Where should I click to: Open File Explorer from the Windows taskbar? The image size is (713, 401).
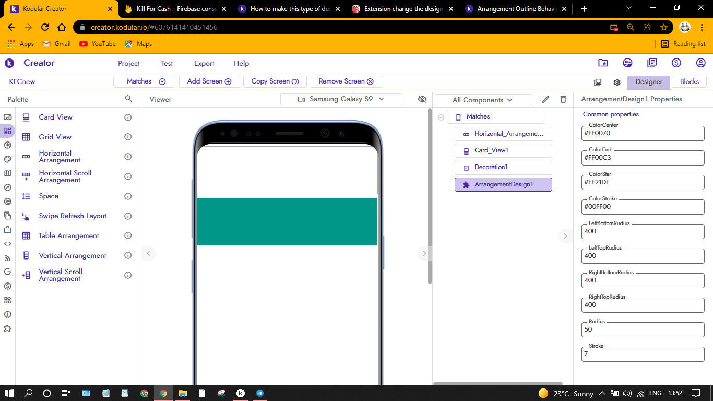(x=182, y=393)
